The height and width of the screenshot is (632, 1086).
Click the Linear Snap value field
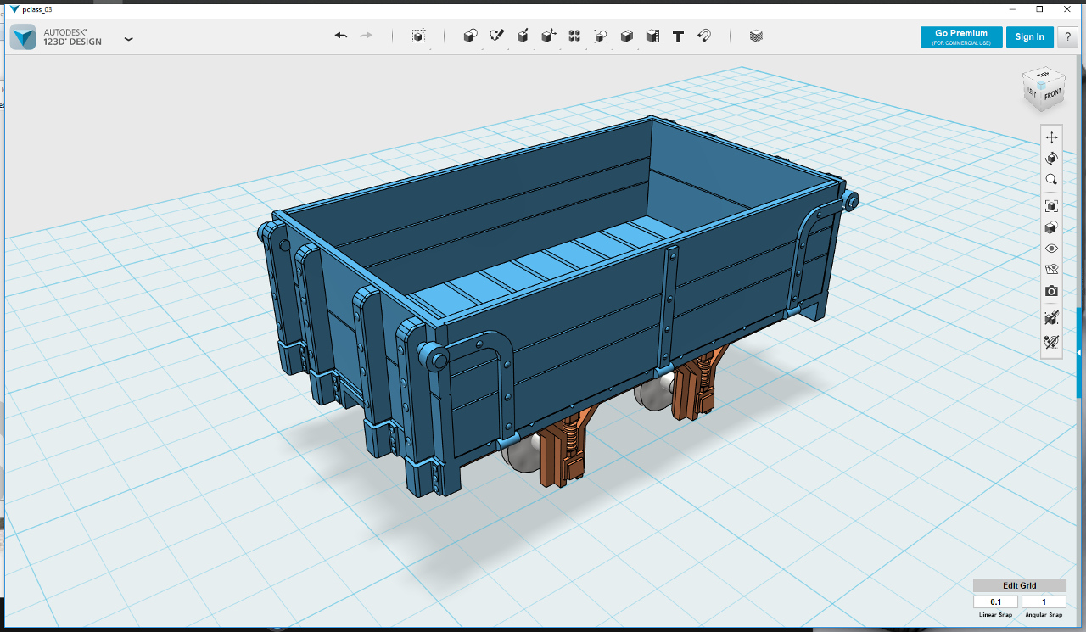[x=995, y=602]
